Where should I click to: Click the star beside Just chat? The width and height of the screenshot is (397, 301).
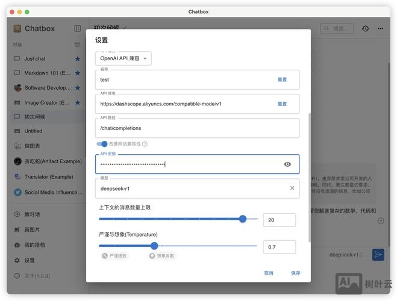coord(78,58)
